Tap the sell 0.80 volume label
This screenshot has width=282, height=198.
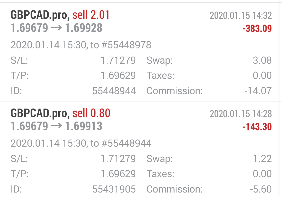91,113
